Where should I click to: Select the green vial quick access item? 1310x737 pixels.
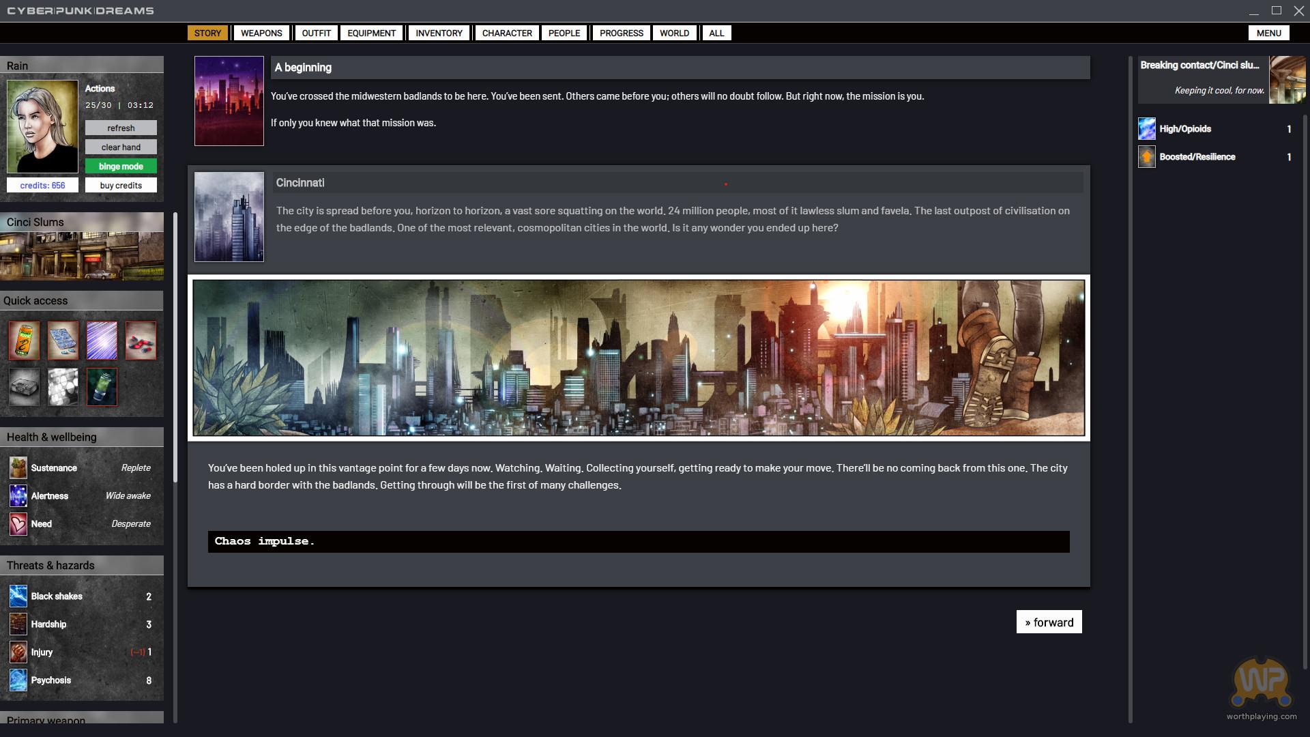coord(102,387)
